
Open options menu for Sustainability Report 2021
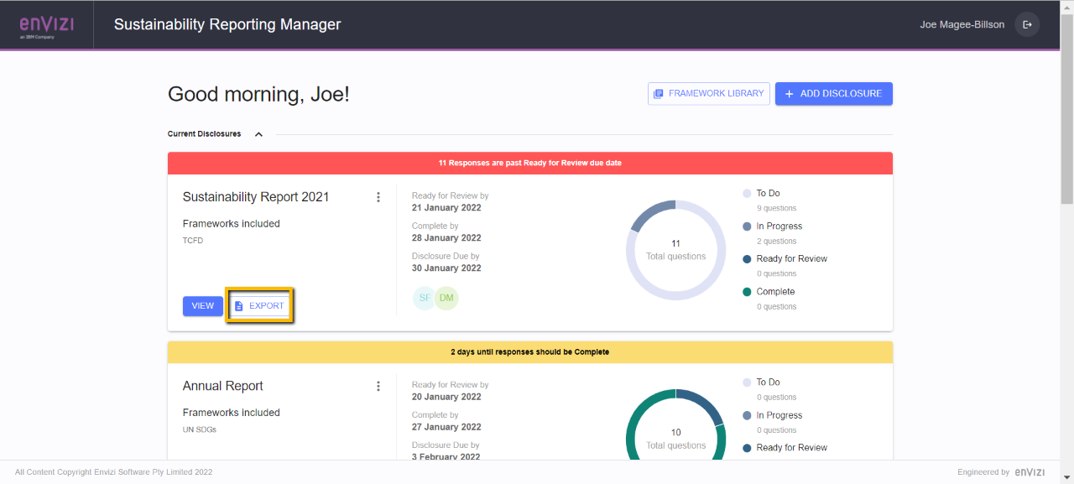click(378, 197)
